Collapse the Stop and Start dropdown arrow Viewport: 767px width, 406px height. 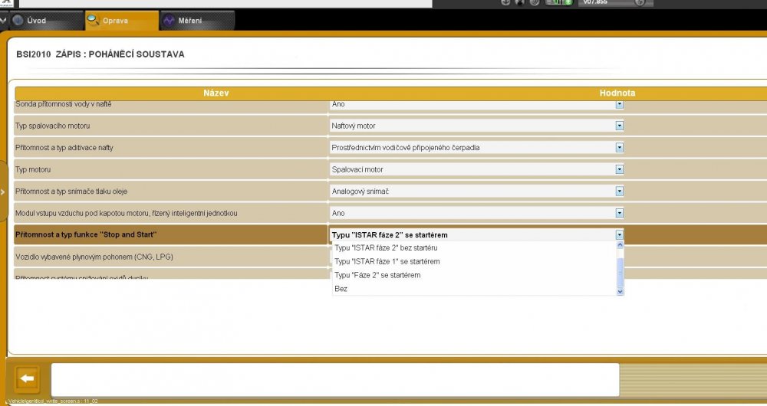(x=619, y=235)
